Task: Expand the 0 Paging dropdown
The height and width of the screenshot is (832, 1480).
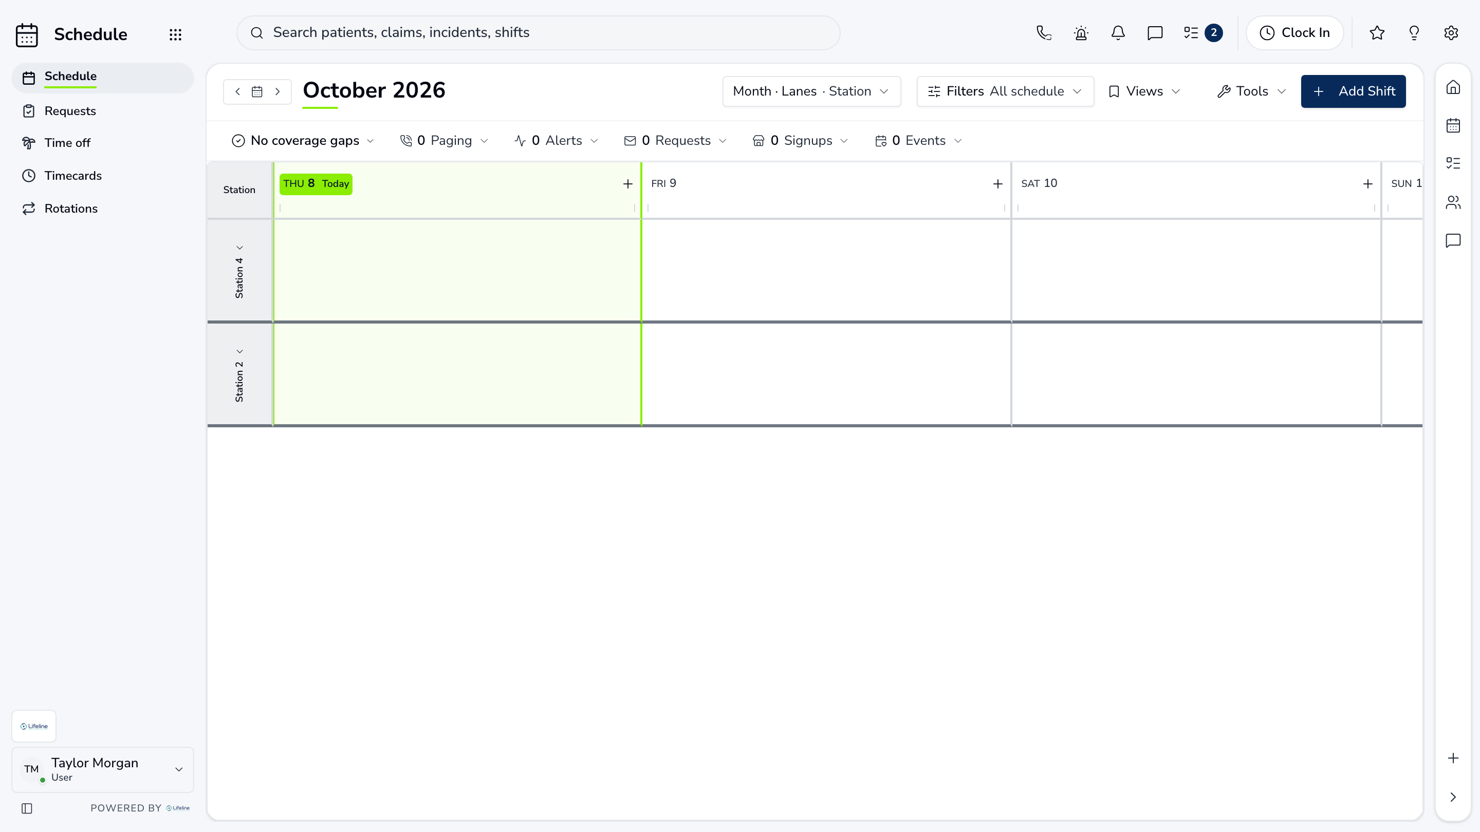Action: click(444, 141)
